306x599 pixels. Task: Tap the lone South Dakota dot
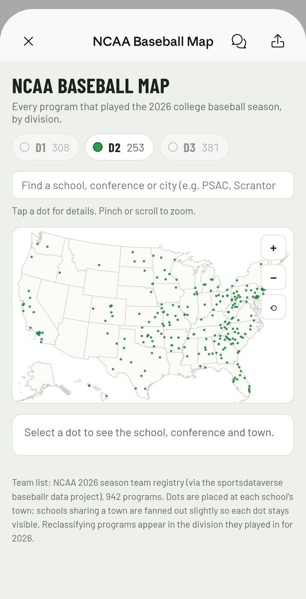click(x=145, y=271)
